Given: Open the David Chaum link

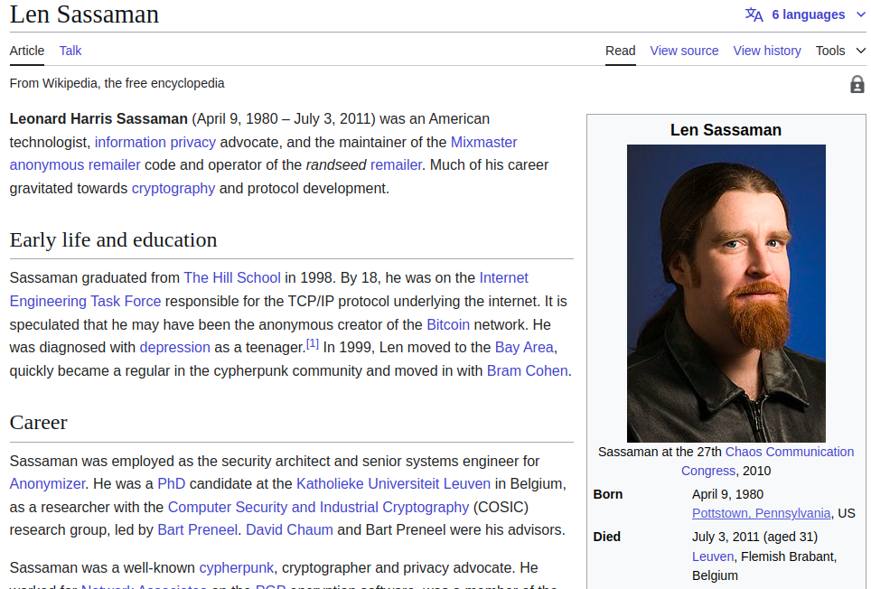Looking at the screenshot, I should [289, 529].
